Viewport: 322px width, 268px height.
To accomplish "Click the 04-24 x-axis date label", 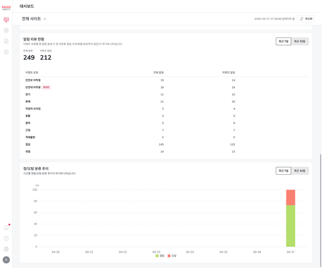I will point(190,252).
